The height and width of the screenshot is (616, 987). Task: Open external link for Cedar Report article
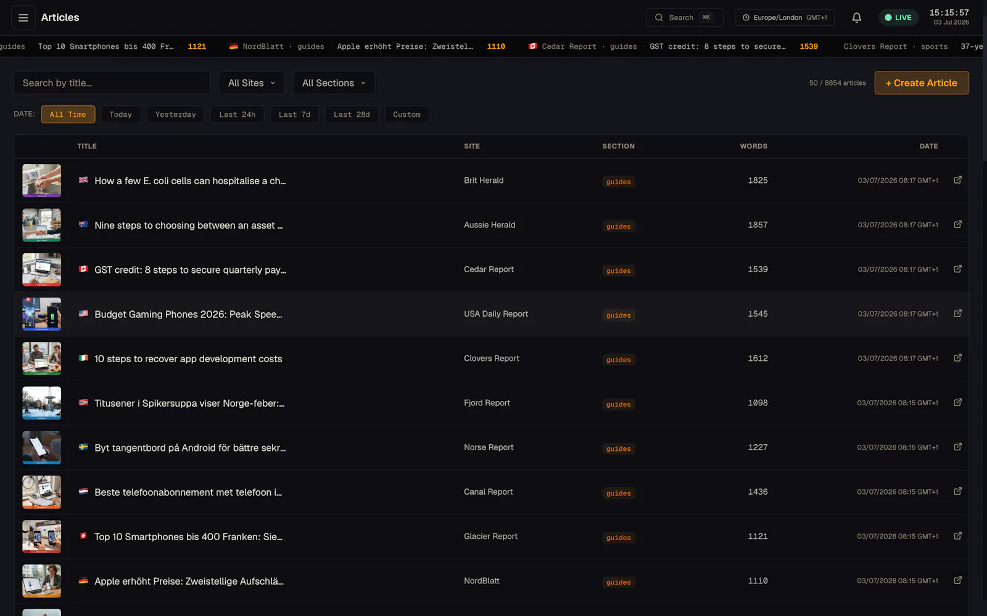point(957,269)
